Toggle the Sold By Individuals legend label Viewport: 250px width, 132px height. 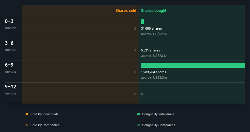(44, 114)
